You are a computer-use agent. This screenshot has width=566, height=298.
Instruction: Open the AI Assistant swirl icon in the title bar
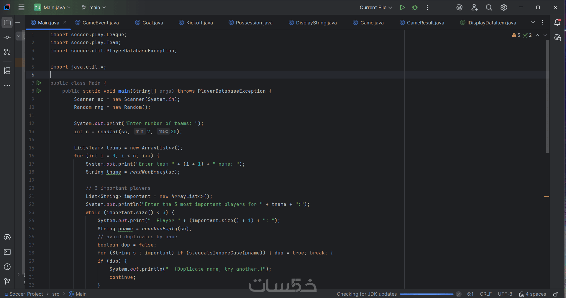[x=459, y=7]
